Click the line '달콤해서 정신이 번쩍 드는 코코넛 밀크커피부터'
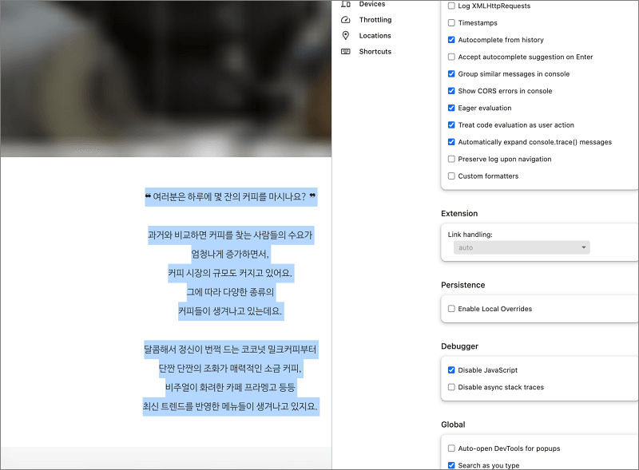Image resolution: width=639 pixels, height=470 pixels. click(231, 350)
